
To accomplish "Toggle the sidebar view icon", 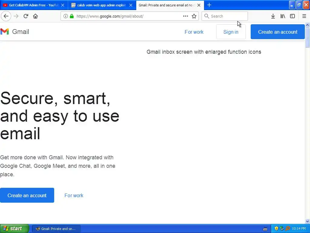I will tap(292, 16).
